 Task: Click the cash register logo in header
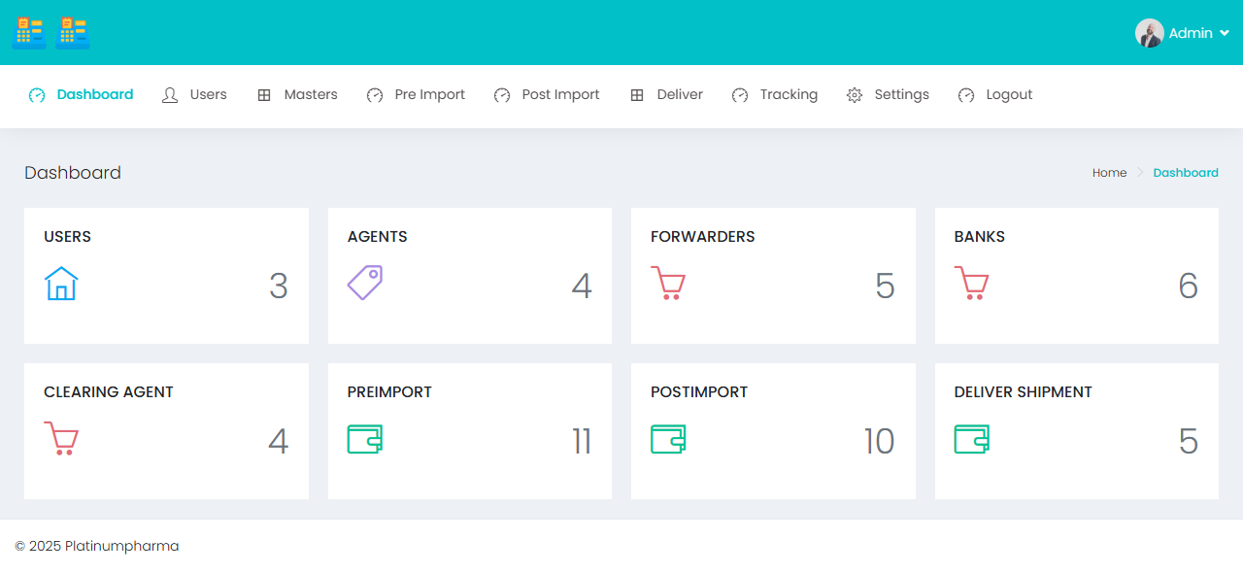(29, 33)
